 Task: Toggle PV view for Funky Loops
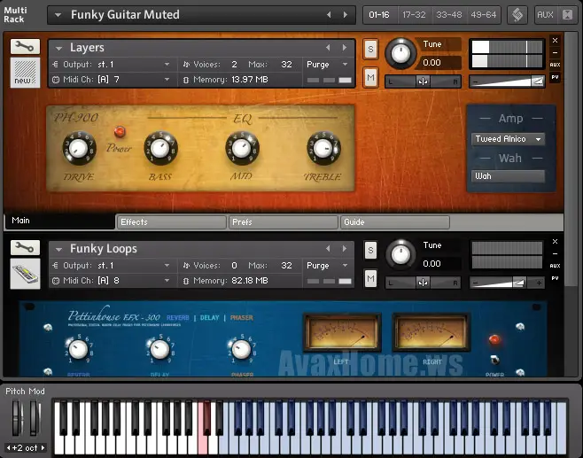point(555,278)
